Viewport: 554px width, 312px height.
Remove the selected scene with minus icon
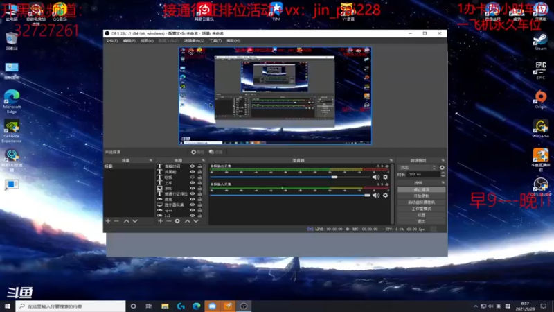tap(116, 221)
